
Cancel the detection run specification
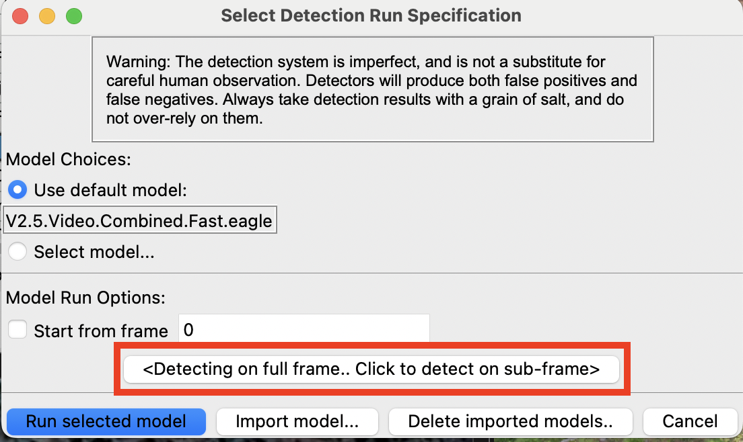click(x=690, y=421)
